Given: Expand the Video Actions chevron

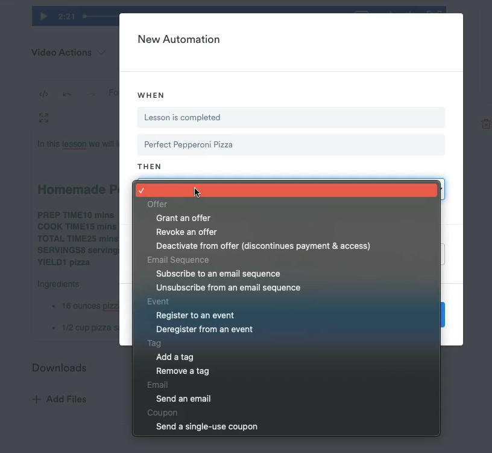Looking at the screenshot, I should tap(102, 53).
